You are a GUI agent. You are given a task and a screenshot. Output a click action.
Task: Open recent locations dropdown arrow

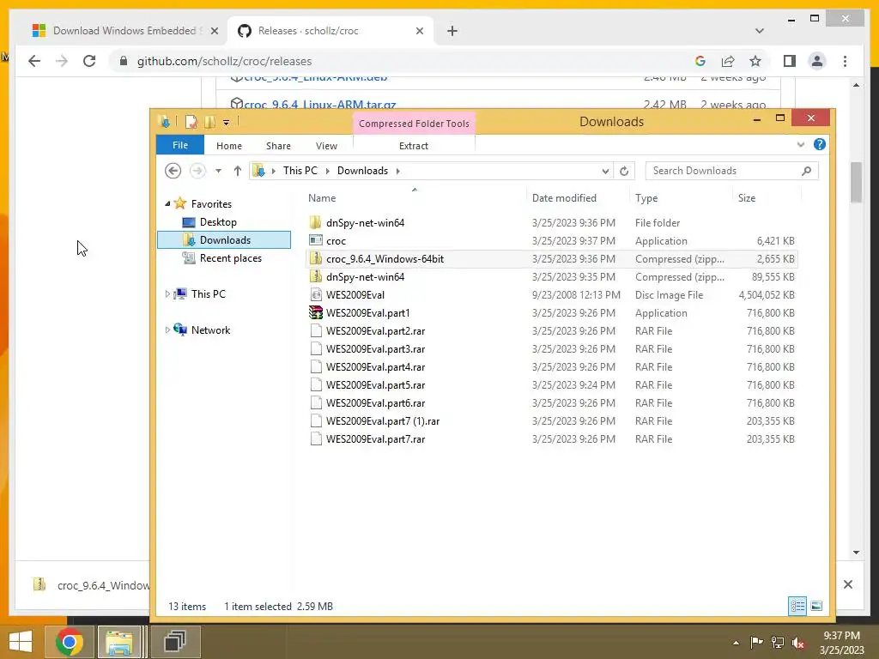coord(218,171)
